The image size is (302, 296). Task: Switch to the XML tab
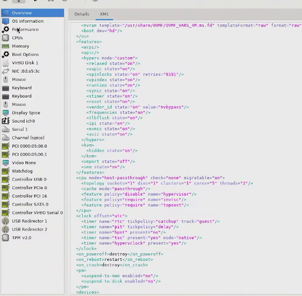[x=104, y=14]
